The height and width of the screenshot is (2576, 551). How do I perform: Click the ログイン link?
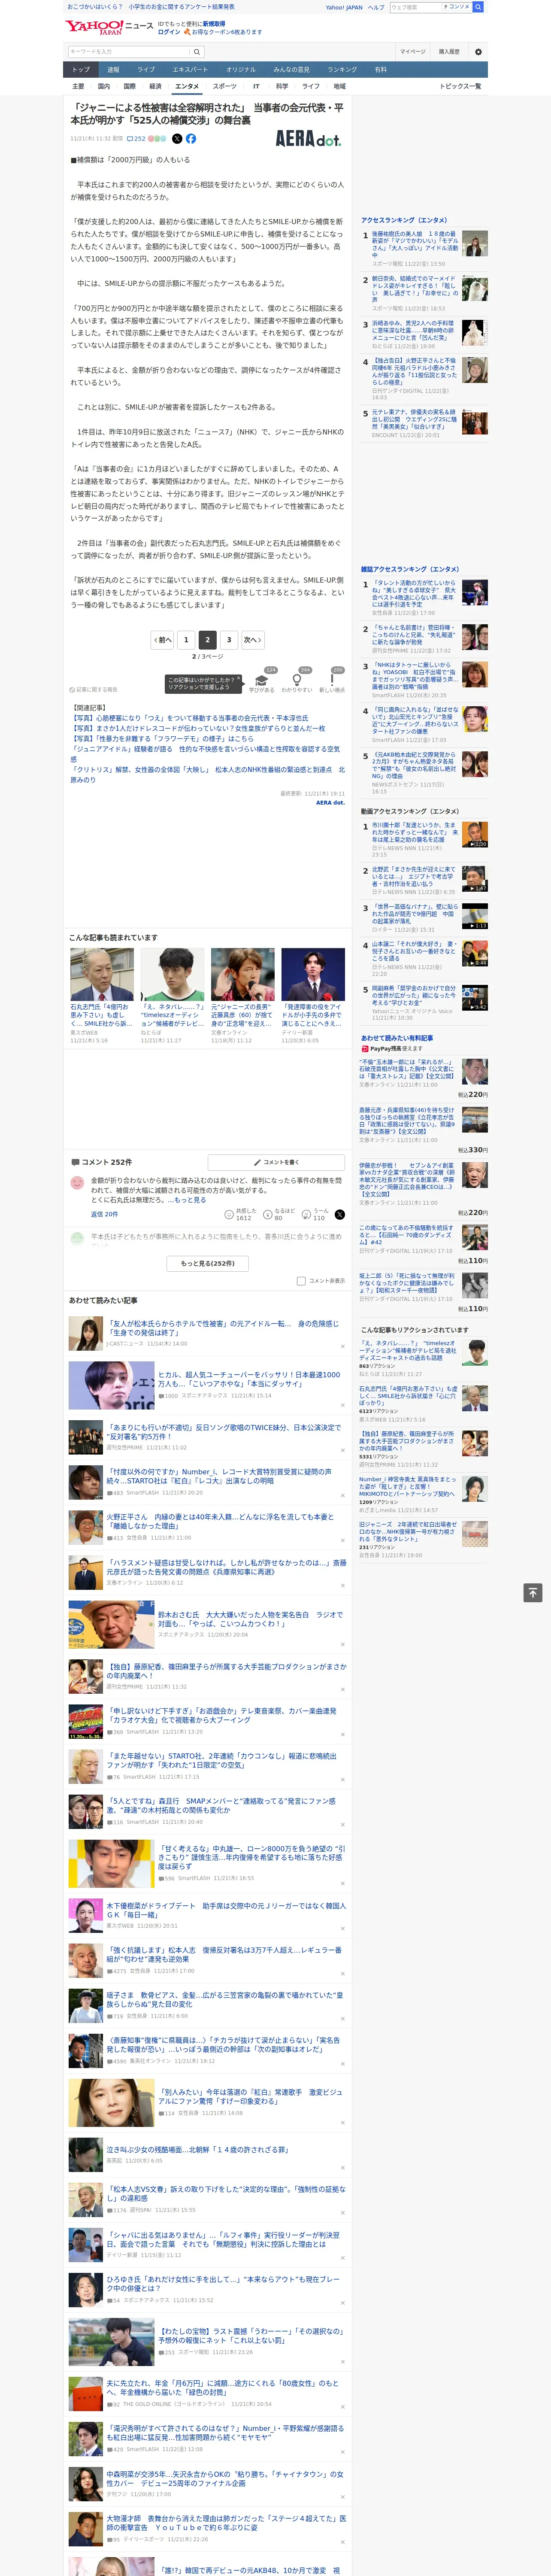[x=169, y=32]
